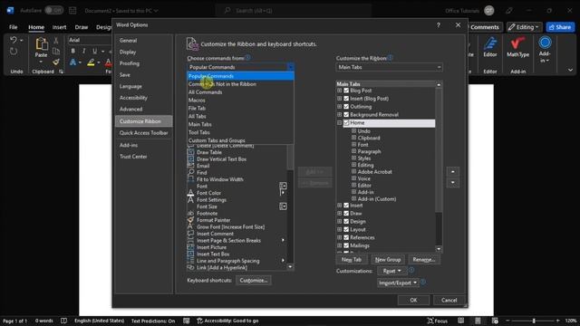Select Commands Not in the Ribbon option
The height and width of the screenshot is (326, 580).
click(x=240, y=84)
